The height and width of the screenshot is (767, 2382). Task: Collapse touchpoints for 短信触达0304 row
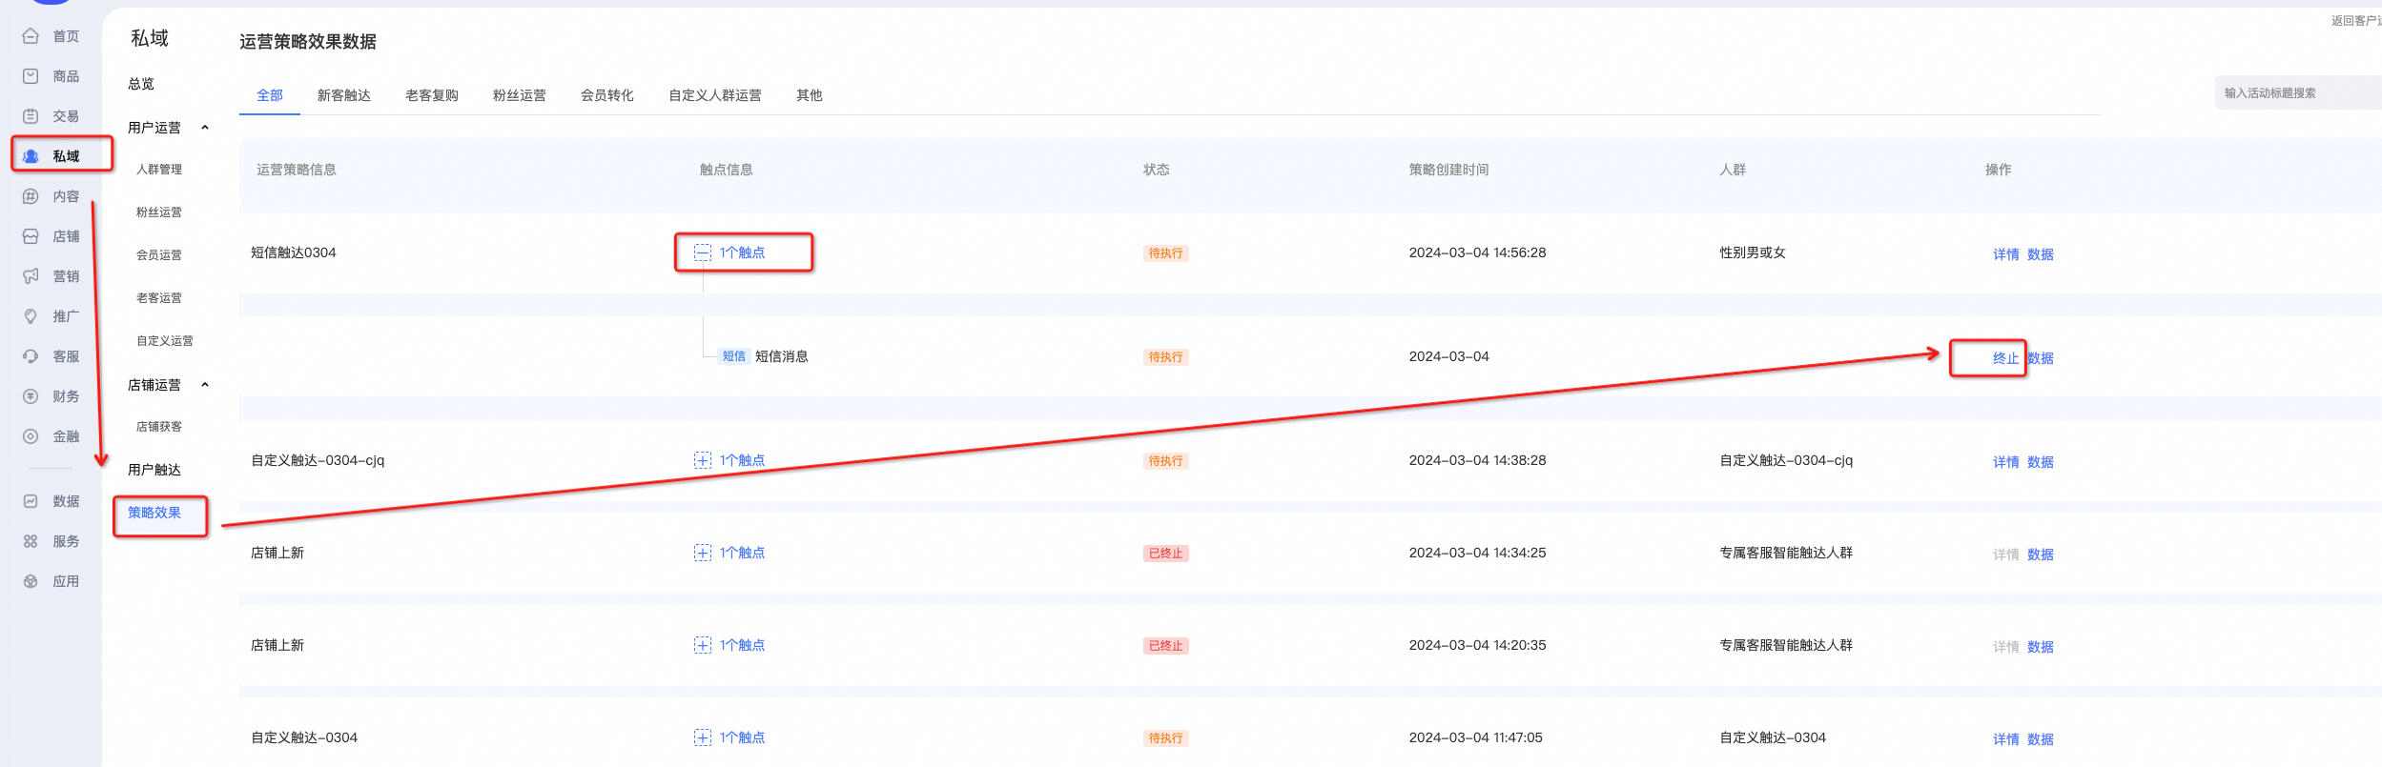pos(703,252)
